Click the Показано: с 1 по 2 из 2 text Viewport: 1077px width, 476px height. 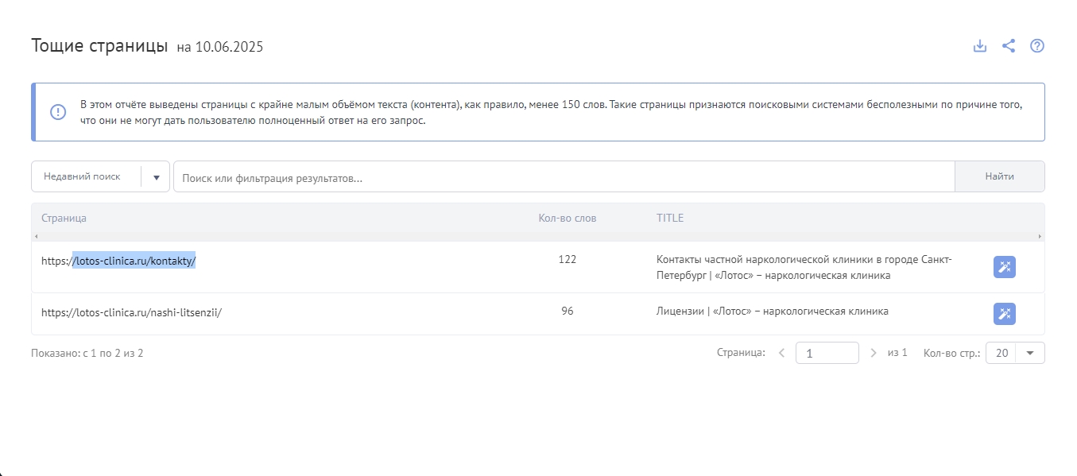[87, 353]
